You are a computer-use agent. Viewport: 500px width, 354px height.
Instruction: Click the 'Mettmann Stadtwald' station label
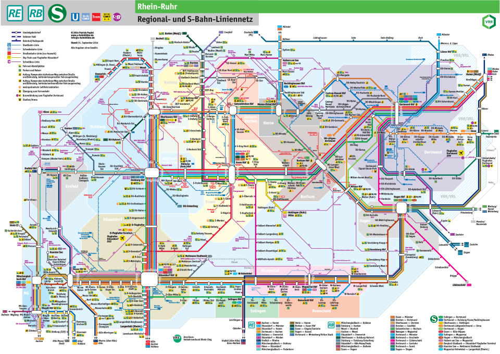click(196, 256)
